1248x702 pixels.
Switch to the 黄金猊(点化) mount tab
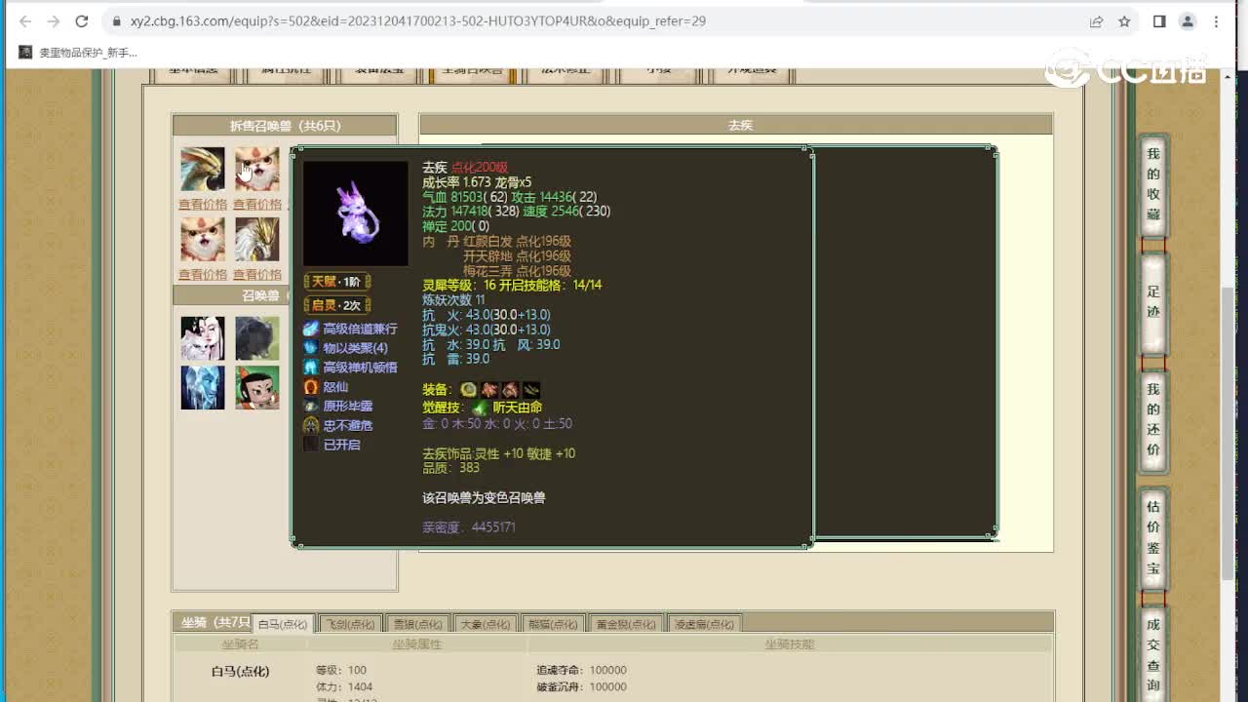pos(626,624)
